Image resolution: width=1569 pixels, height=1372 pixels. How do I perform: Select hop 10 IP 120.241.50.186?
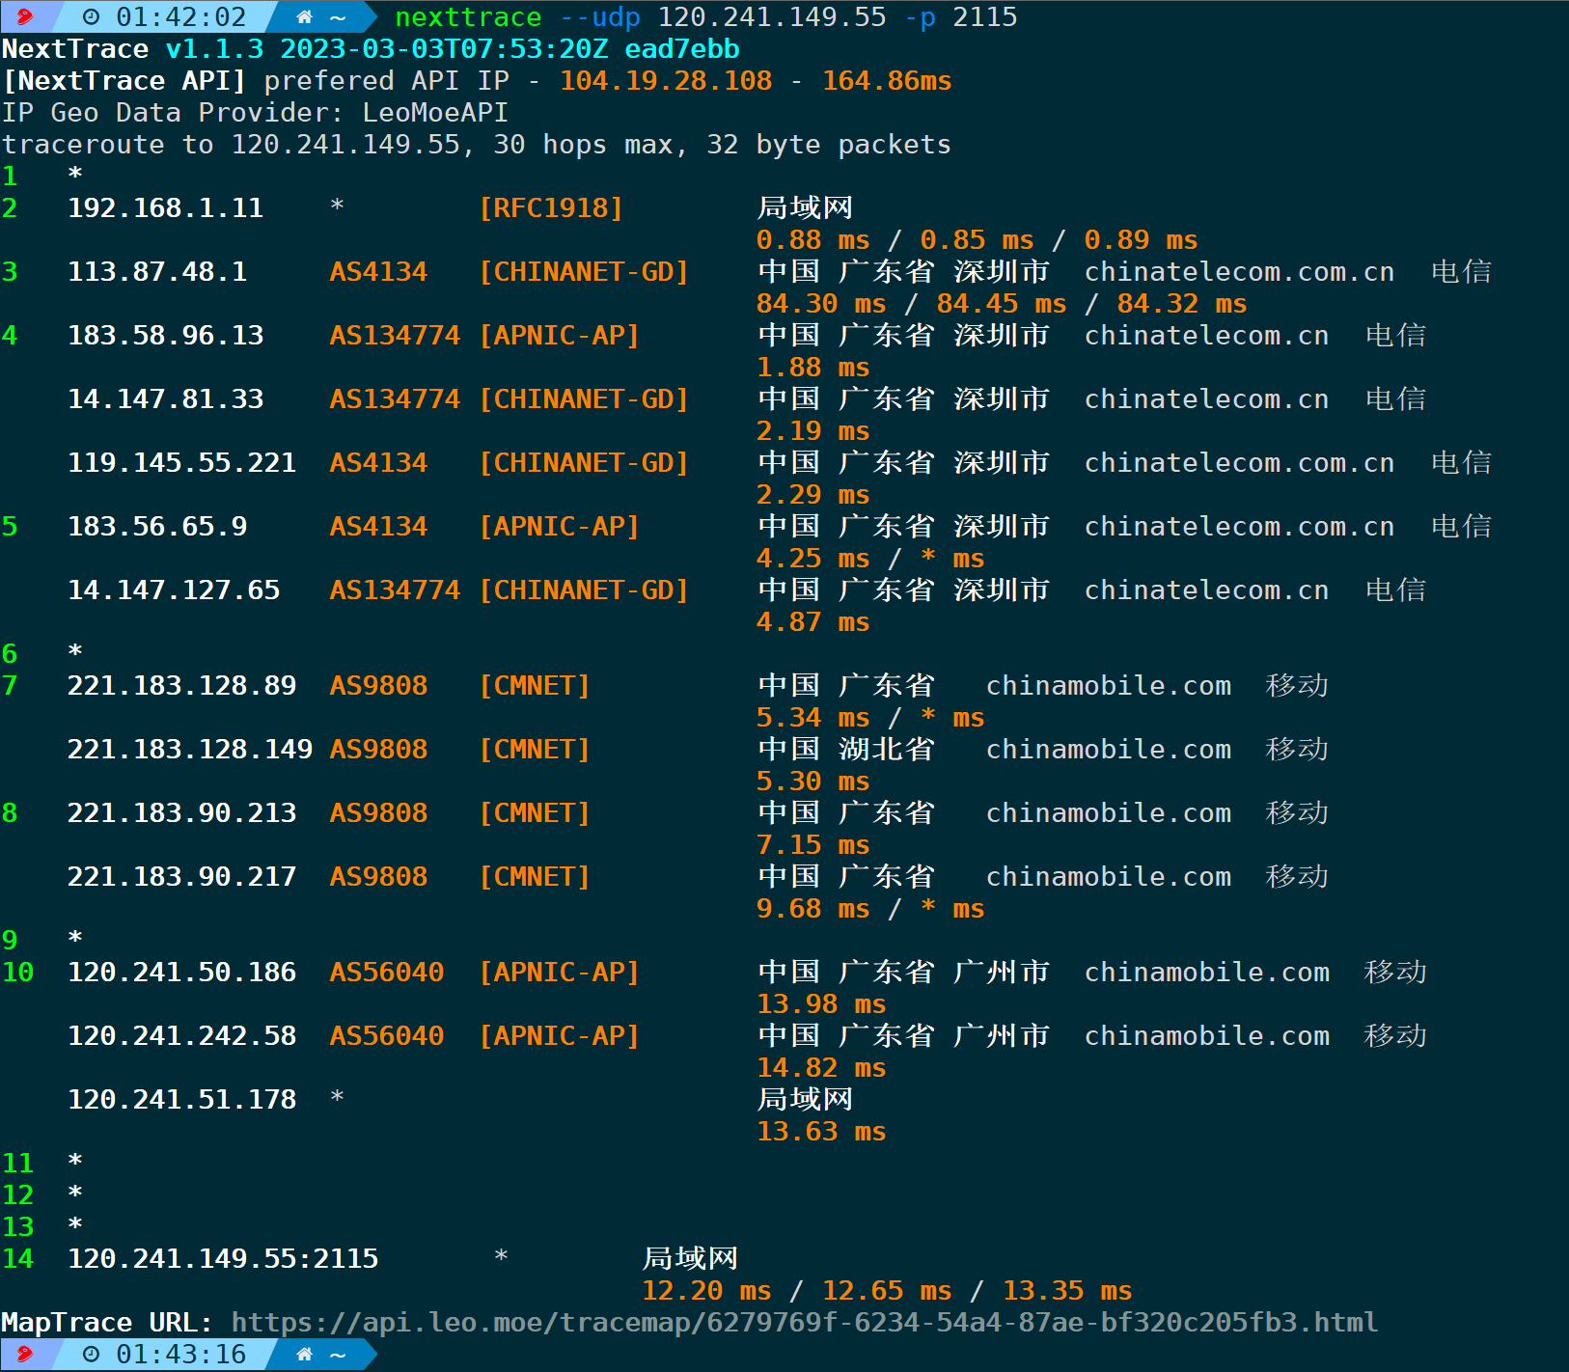[x=181, y=973]
